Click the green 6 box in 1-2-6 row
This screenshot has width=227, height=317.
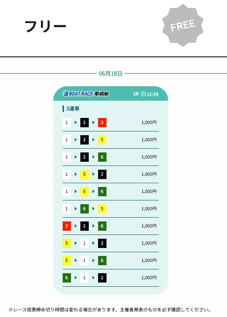pos(102,157)
